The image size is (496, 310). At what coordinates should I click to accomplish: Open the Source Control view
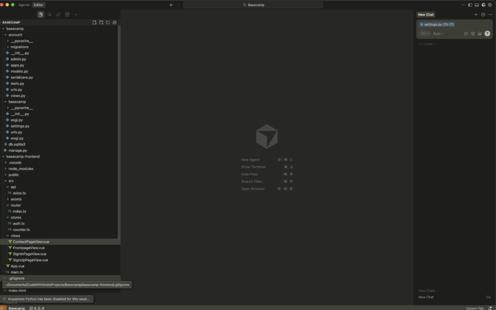click(x=59, y=15)
